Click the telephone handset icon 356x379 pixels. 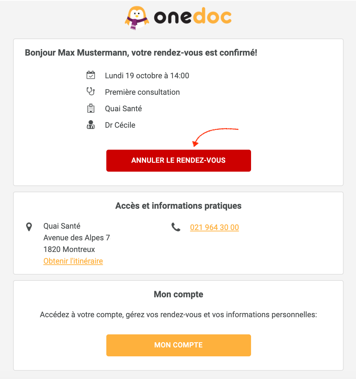coord(176,227)
